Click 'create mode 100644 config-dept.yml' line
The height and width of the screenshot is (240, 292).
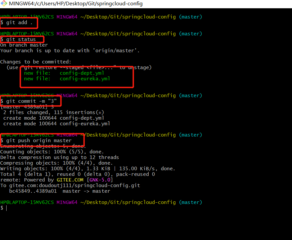(54, 118)
